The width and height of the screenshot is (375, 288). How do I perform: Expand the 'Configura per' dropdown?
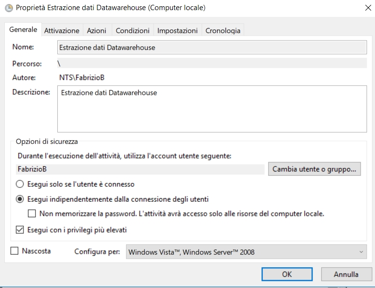pyautogui.click(x=246, y=252)
